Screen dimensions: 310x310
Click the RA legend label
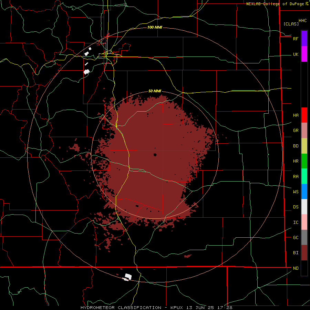[296, 176]
